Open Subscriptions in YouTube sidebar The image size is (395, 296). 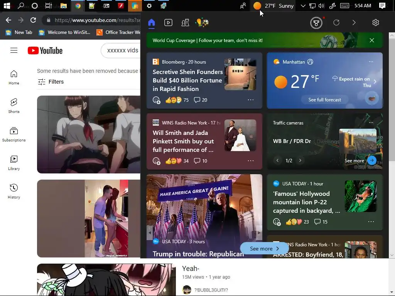tap(14, 135)
